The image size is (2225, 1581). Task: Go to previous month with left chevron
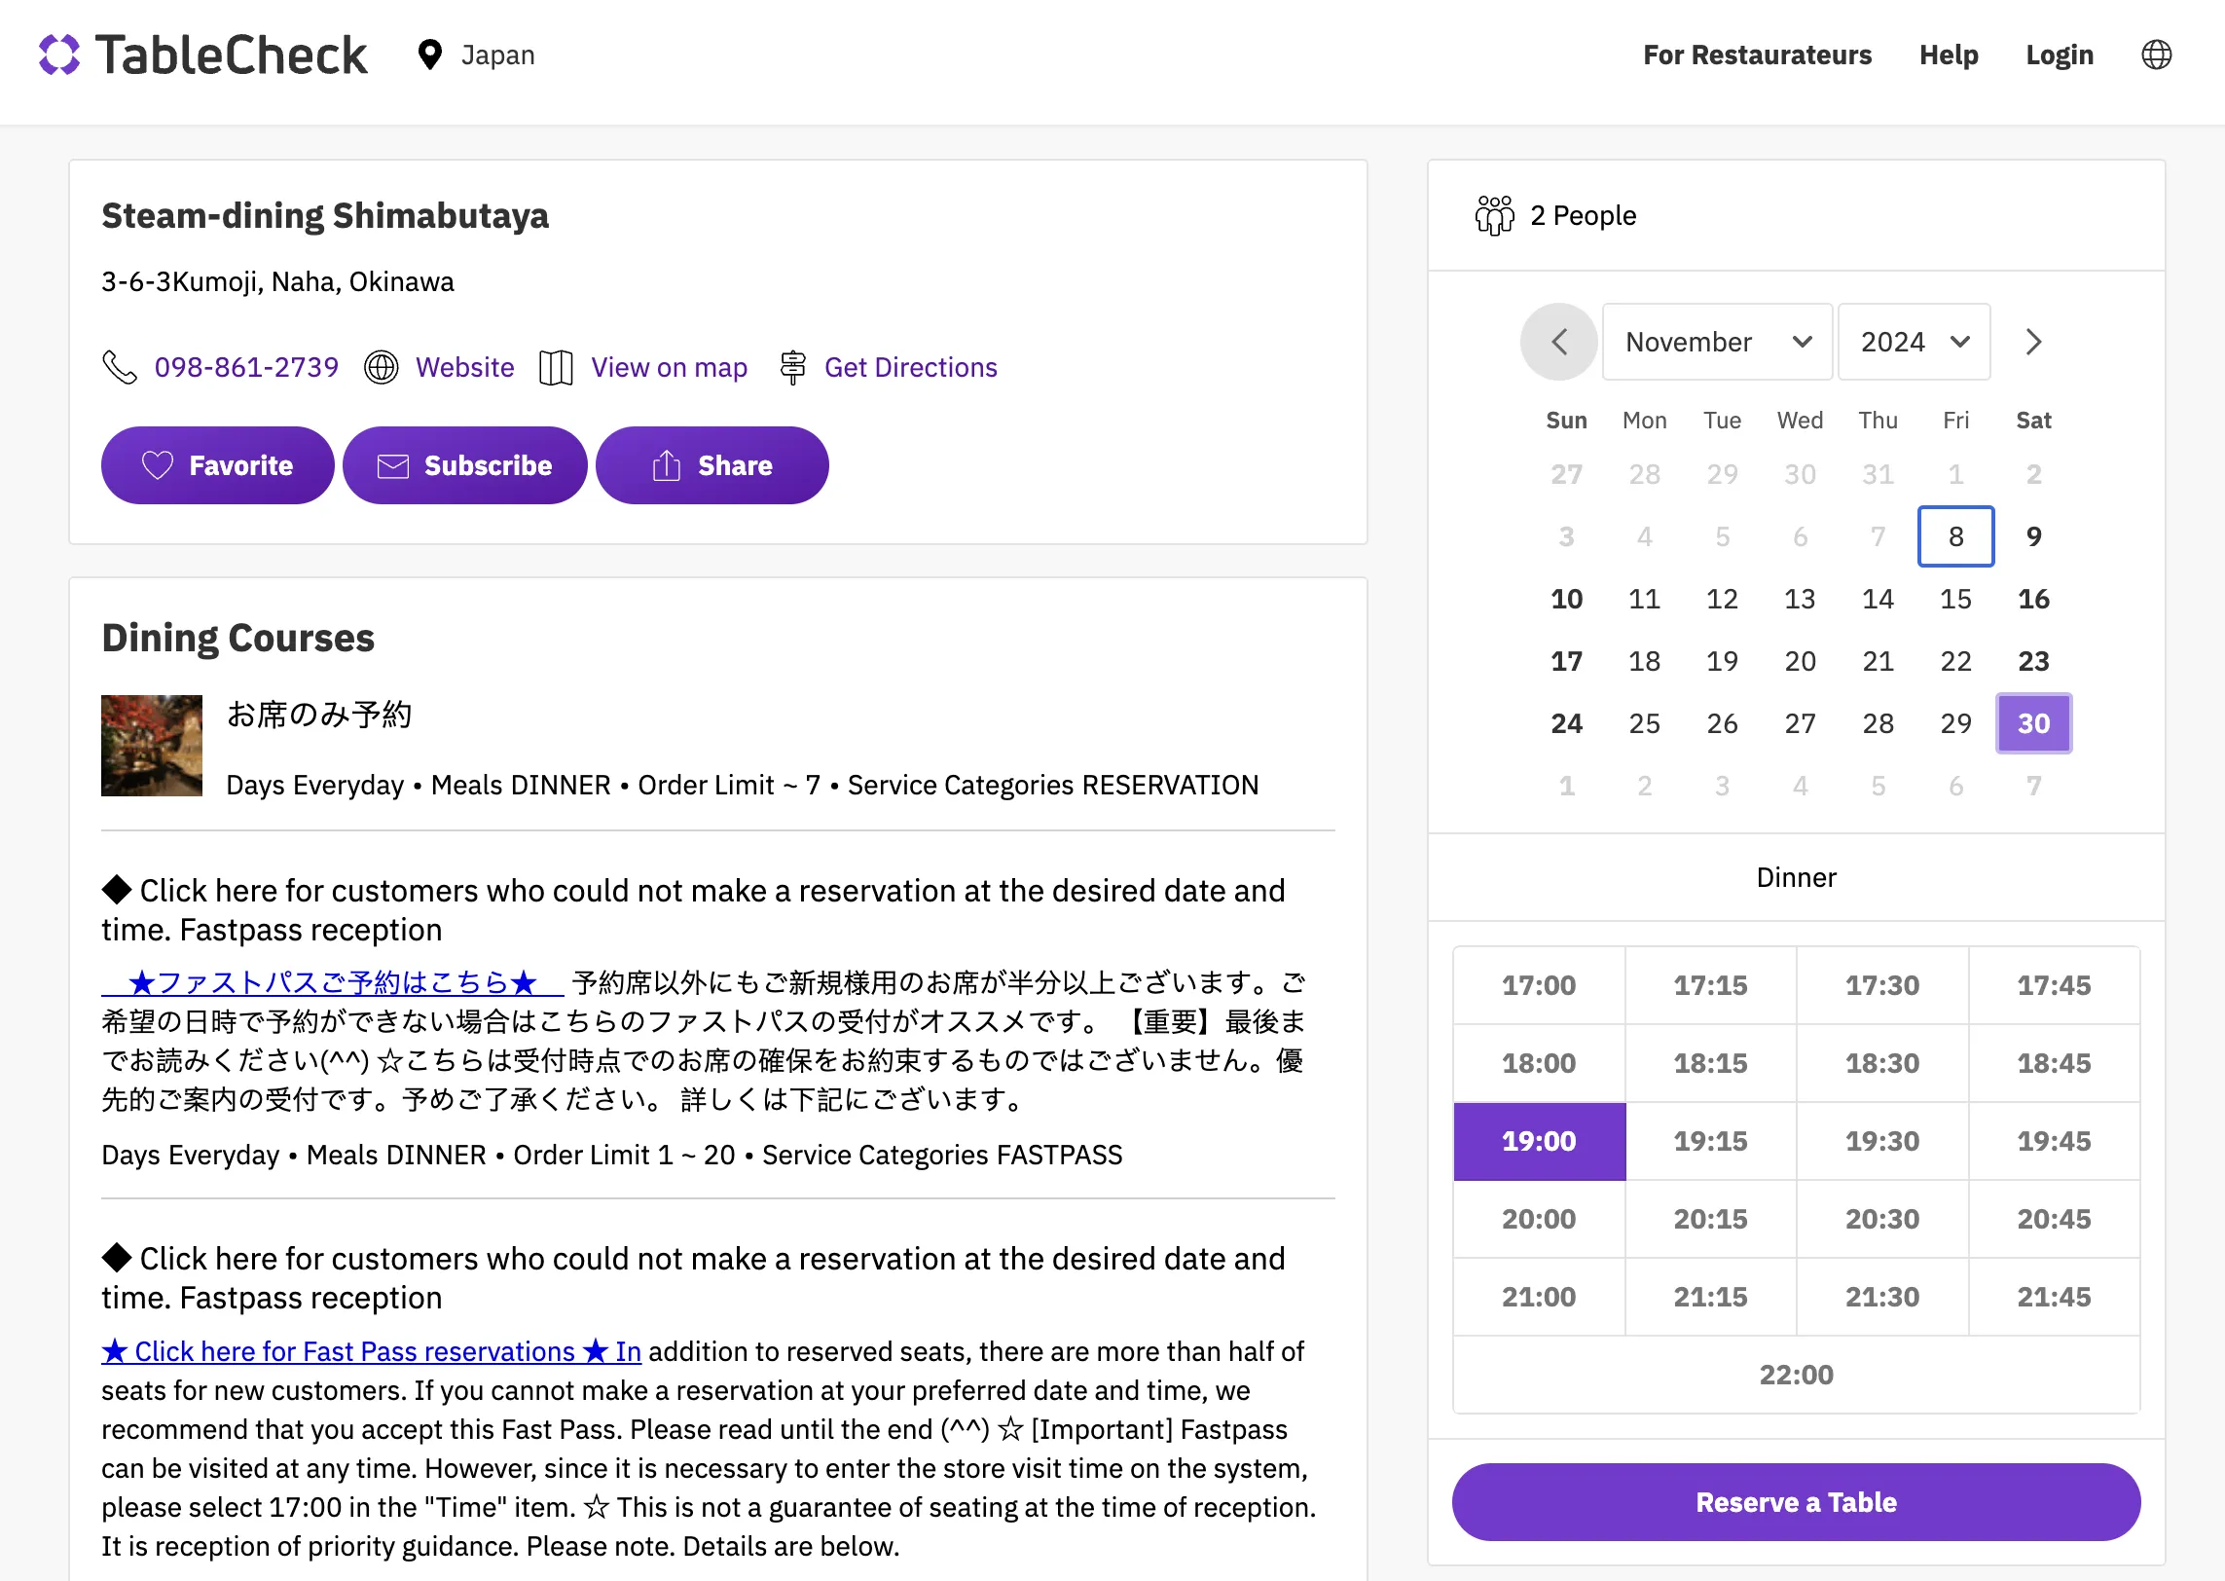click(x=1559, y=342)
